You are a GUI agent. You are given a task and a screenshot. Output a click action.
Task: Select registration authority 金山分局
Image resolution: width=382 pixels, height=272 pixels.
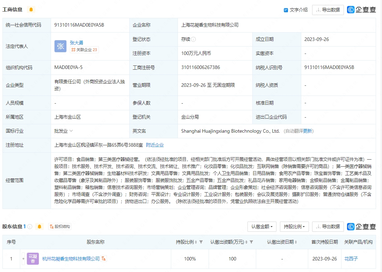click(190, 117)
